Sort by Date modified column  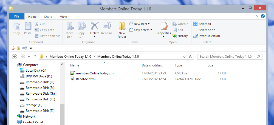click(152, 65)
